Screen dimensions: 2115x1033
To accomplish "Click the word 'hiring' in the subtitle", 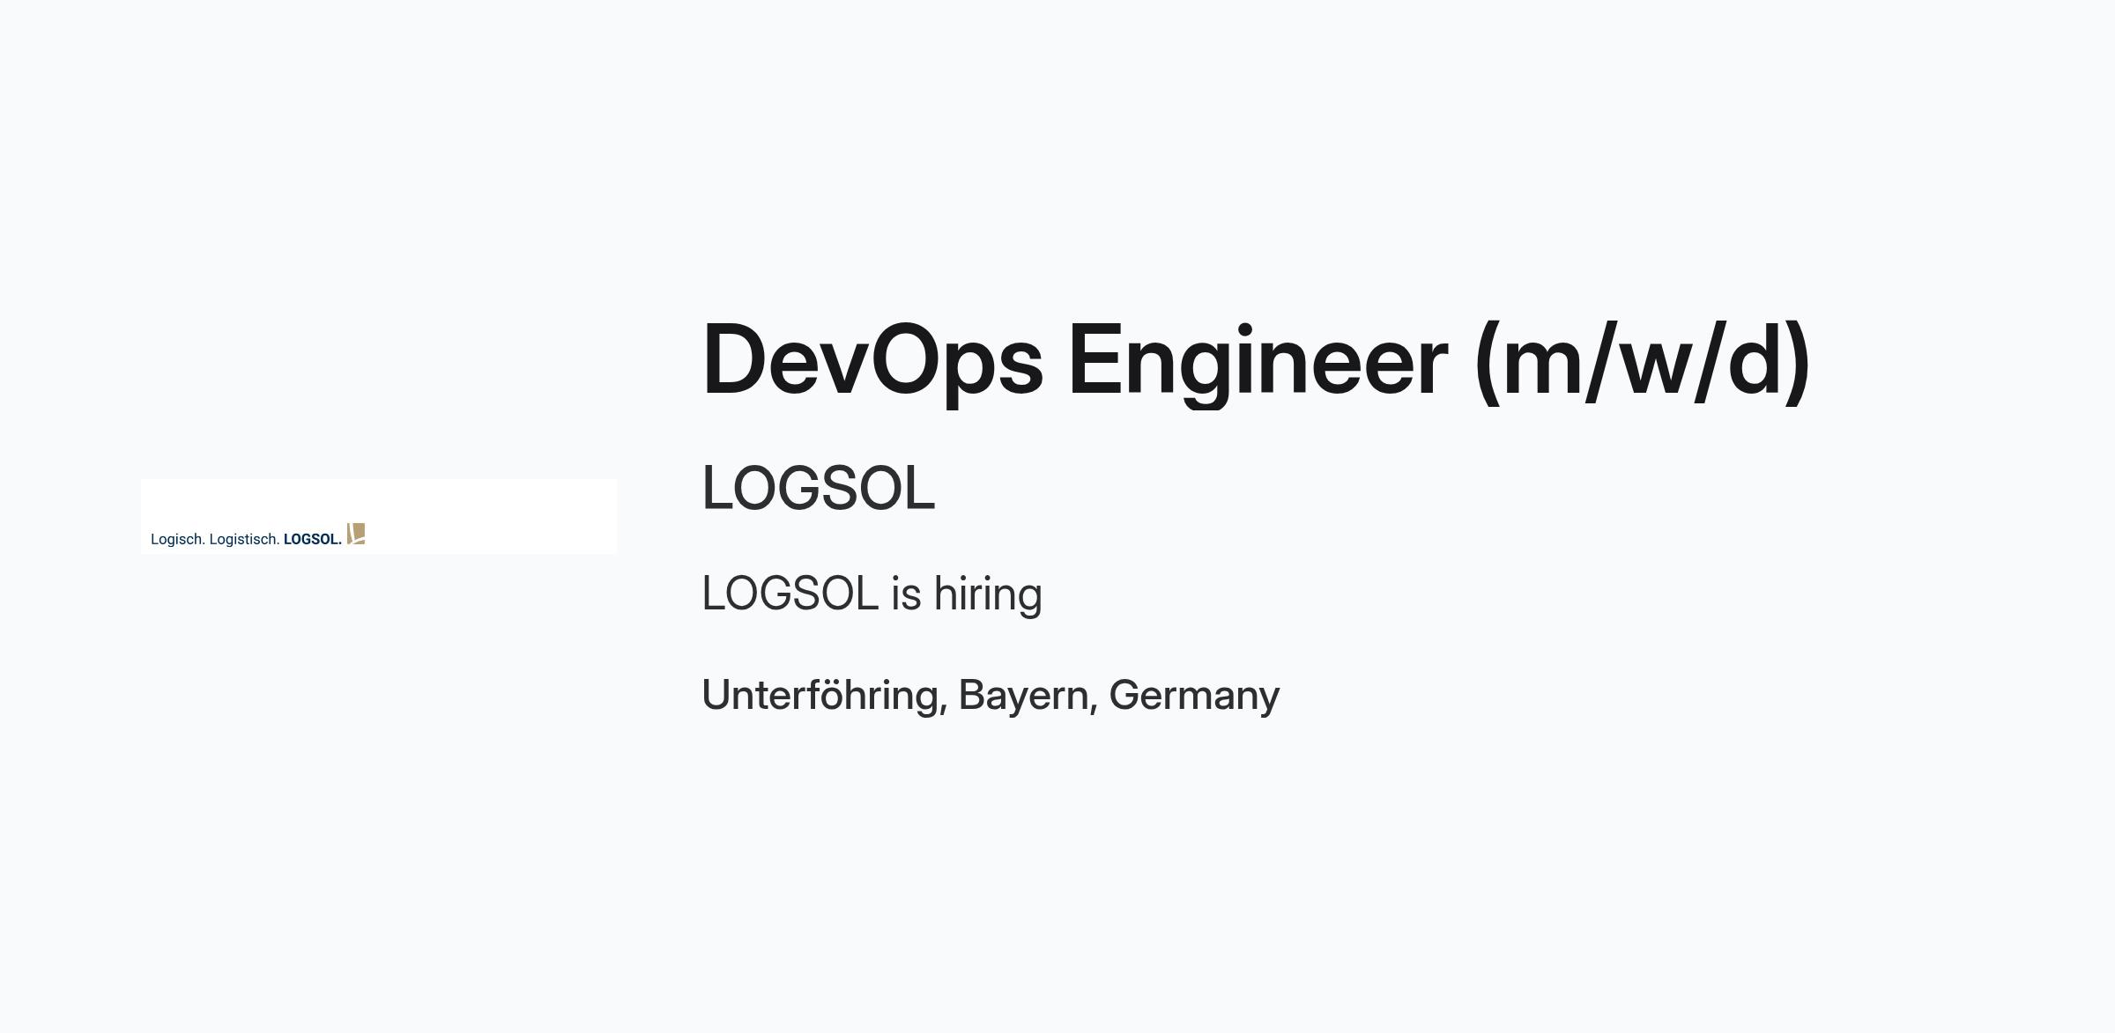I will (988, 594).
